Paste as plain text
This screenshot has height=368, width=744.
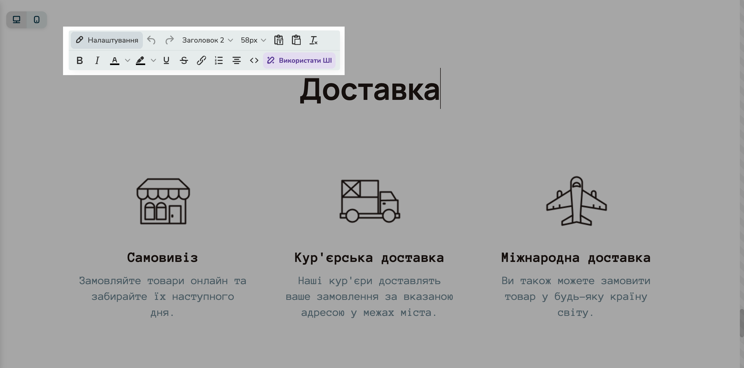coord(279,40)
